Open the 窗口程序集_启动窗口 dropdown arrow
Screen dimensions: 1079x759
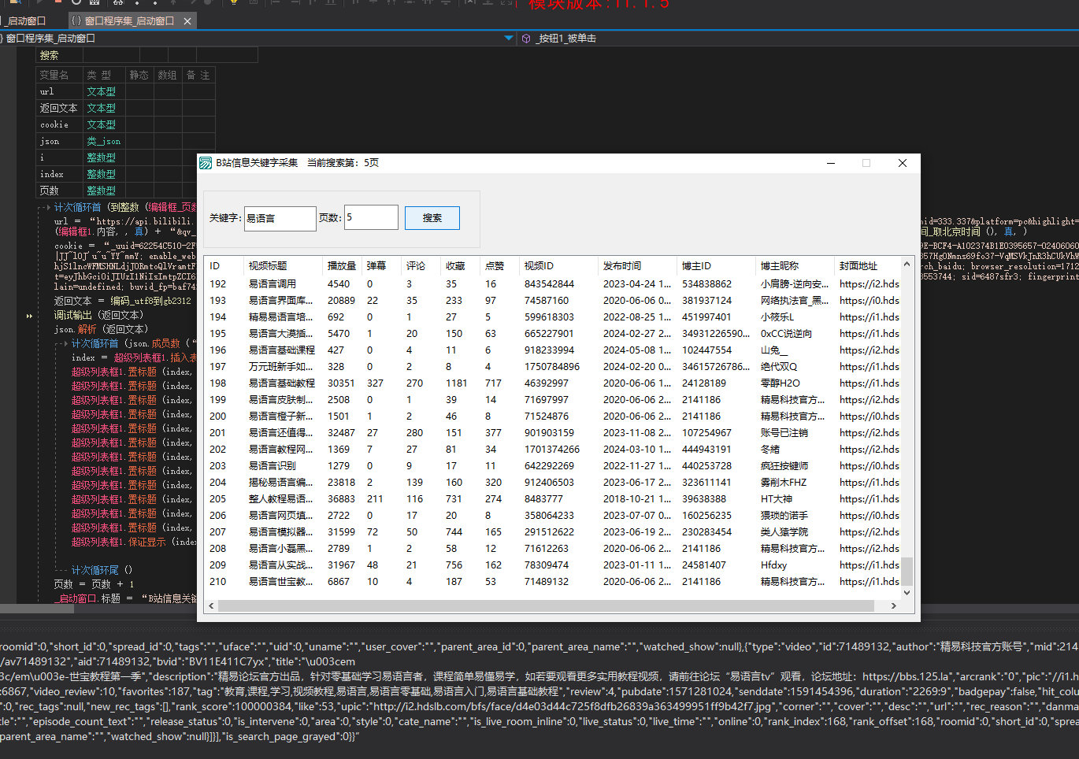click(508, 38)
